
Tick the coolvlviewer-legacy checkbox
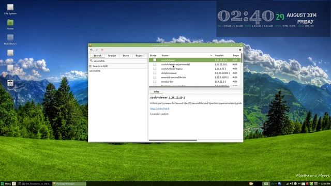click(155, 69)
